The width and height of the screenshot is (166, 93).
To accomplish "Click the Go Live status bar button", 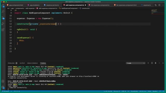I will pos(143,91).
